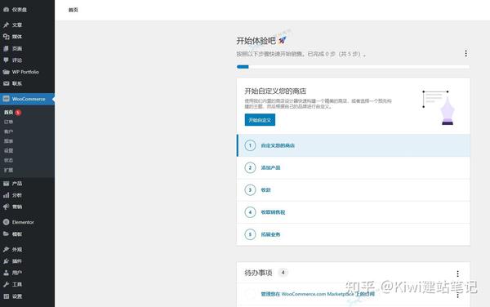This screenshot has height=307, width=490.
Task: Open the 仪表盘 dashboard icon in sidebar
Action: coord(6,9)
